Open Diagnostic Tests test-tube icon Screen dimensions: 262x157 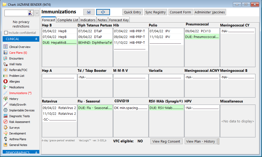(6, 116)
